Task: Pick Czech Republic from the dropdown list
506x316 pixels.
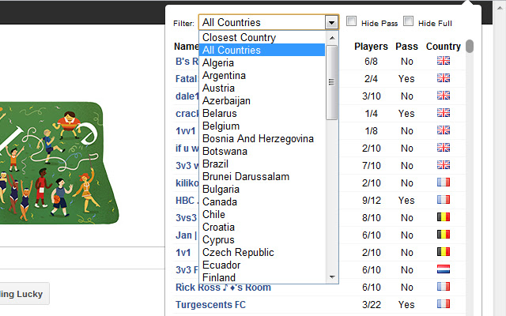Action: coord(238,252)
